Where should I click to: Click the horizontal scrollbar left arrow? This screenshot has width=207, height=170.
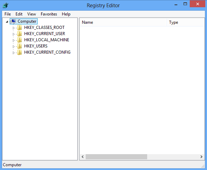tap(83, 157)
